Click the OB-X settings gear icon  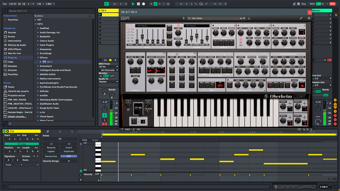point(309,18)
